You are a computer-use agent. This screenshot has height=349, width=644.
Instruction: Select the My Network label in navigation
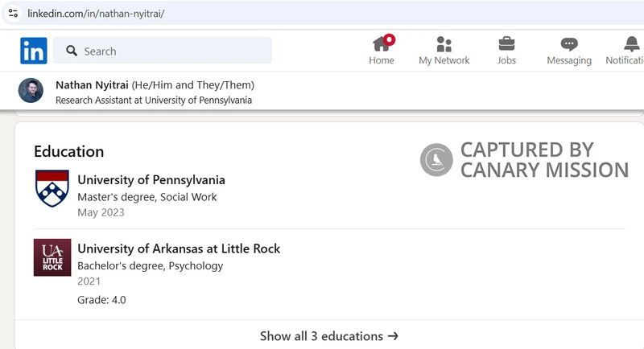pos(444,60)
